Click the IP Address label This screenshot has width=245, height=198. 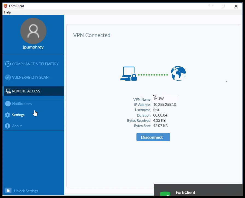[142, 105]
